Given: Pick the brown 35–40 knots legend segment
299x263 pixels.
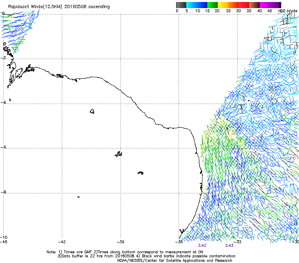Looking at the screenshot, I should [255, 5].
